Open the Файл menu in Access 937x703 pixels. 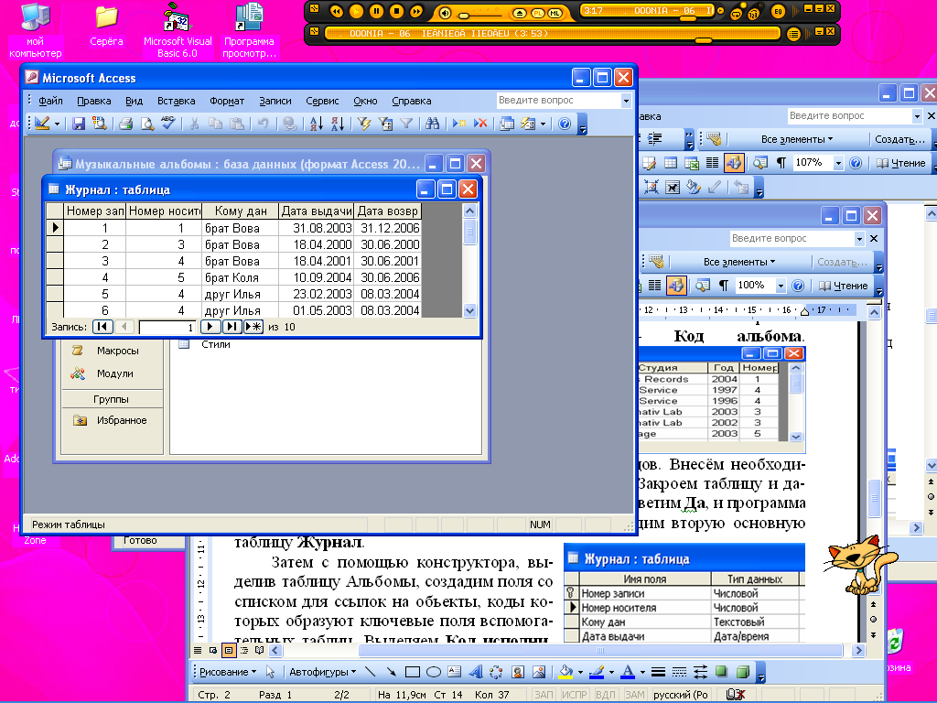(x=51, y=101)
